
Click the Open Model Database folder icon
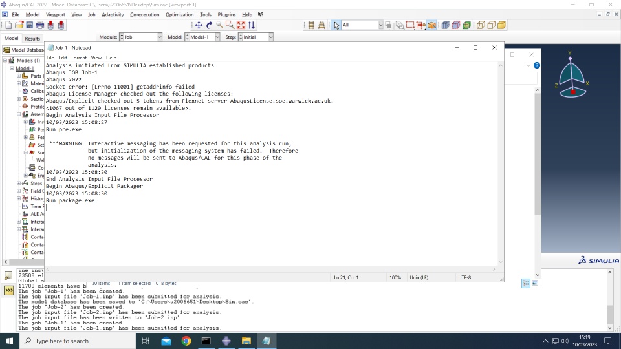pos(19,25)
